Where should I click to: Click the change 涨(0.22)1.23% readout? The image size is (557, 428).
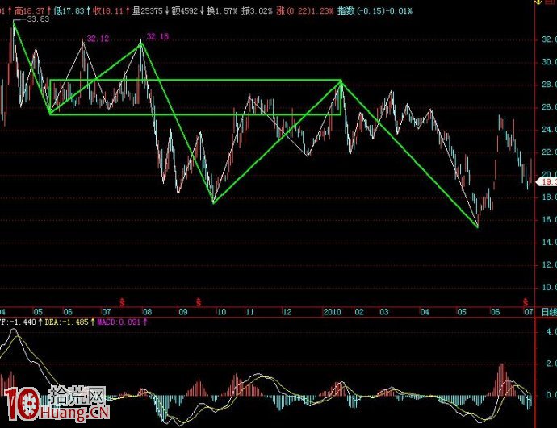point(305,11)
